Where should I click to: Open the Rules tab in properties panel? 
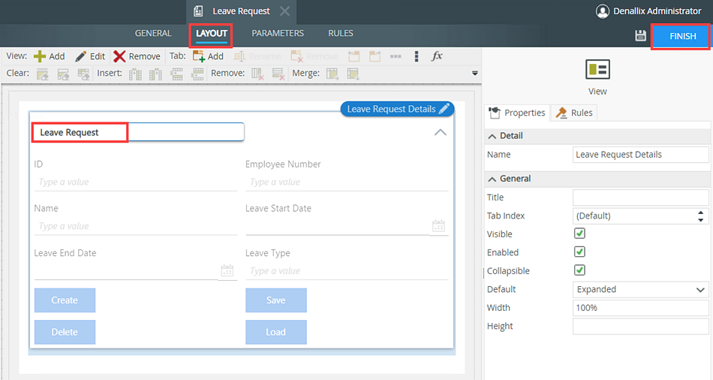pos(574,113)
